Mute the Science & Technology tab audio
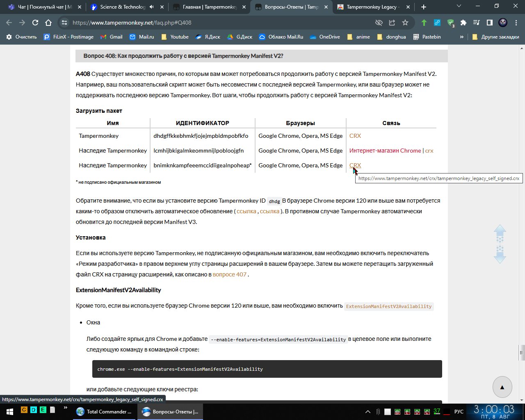Viewport: 525px width, 420px height. 152,7
